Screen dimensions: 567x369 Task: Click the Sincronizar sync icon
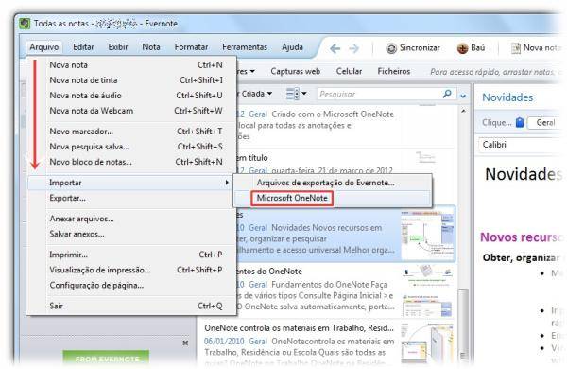pos(391,48)
